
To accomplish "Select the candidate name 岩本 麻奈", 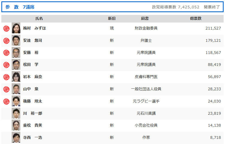I will click(x=33, y=77).
